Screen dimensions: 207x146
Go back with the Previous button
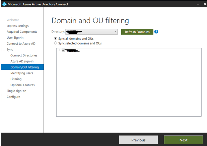tap(138, 140)
